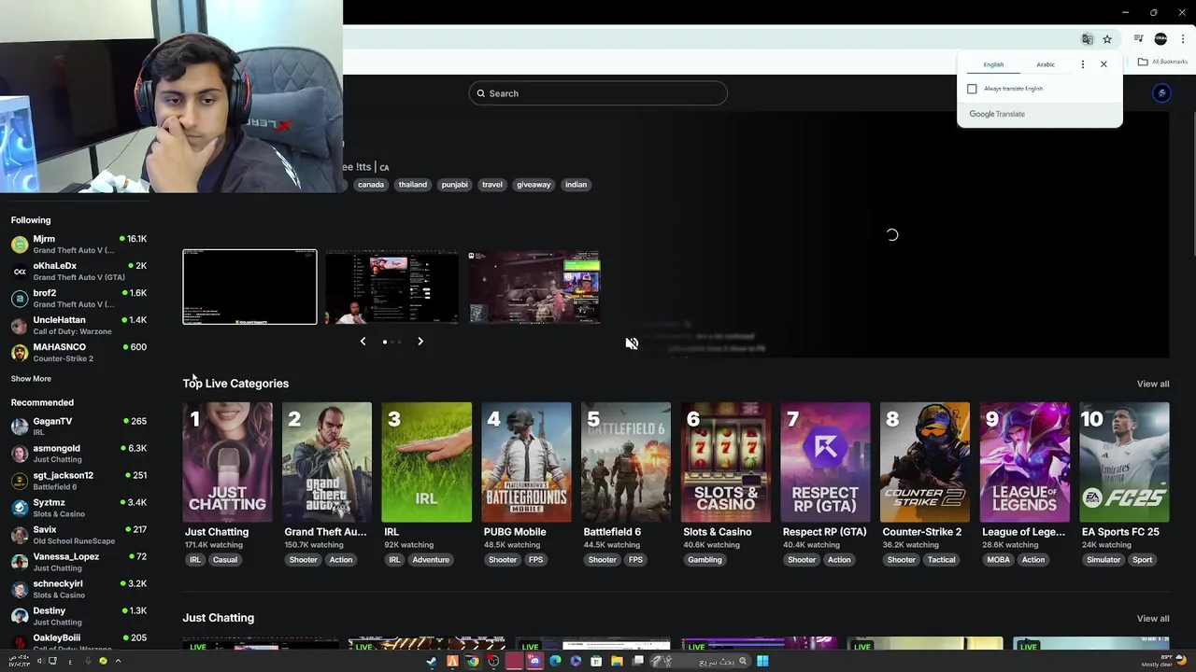Open Grand Theft Auto V category card
The image size is (1196, 672).
[x=327, y=462]
